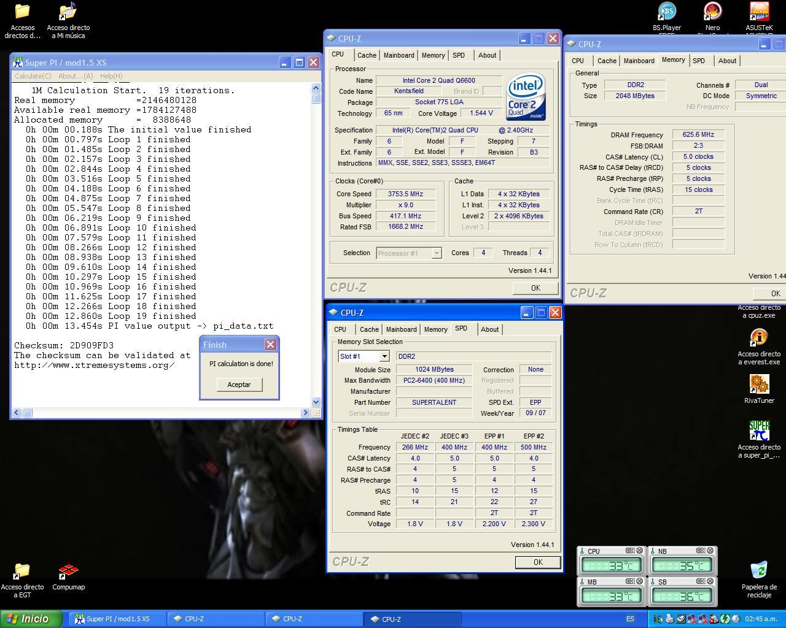The image size is (786, 628).
Task: Click the Super PI title bar icon
Action: (18, 62)
